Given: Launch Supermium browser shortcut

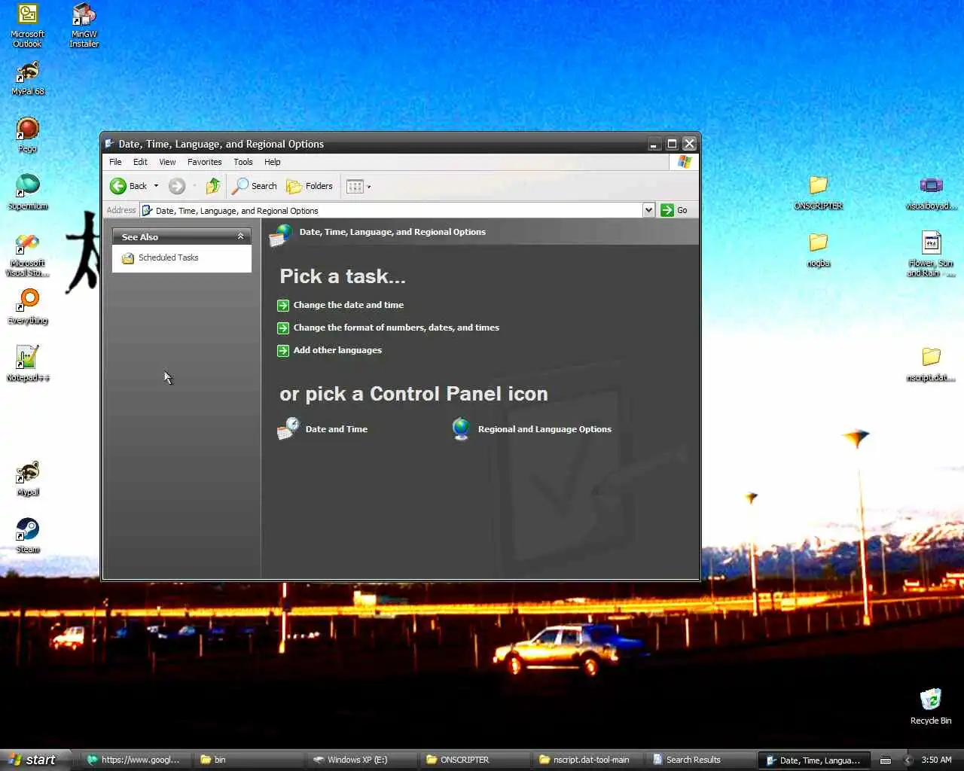Looking at the screenshot, I should [28, 192].
